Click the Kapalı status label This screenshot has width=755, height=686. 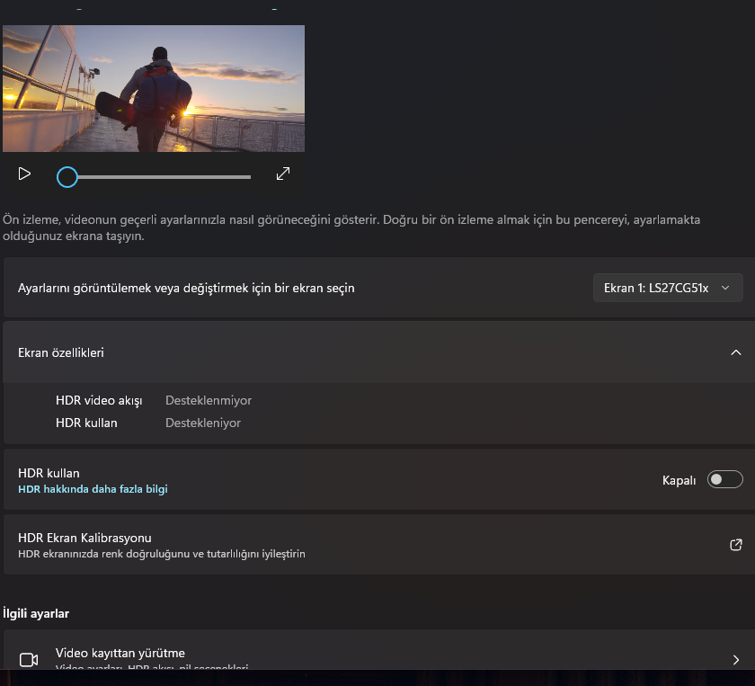point(679,480)
